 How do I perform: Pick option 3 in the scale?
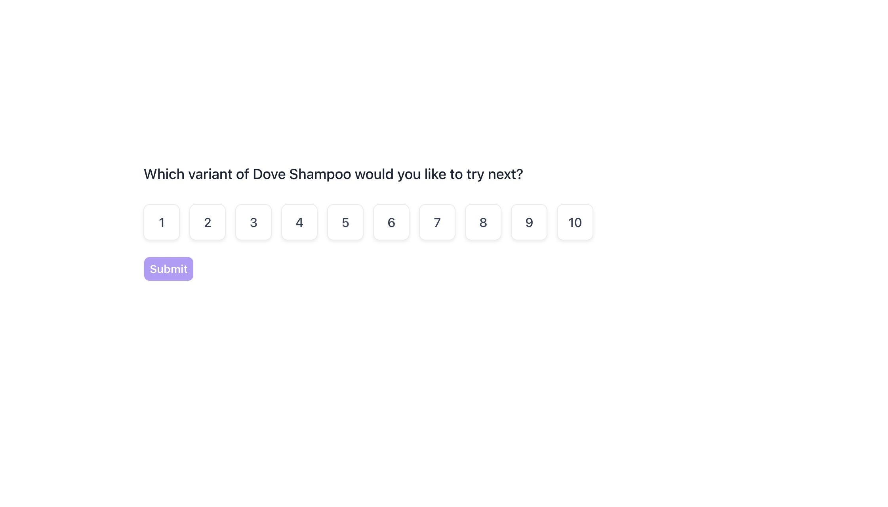(253, 222)
